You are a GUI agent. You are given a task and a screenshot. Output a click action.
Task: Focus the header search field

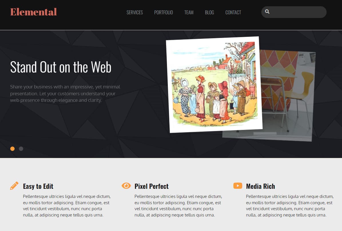point(294,12)
